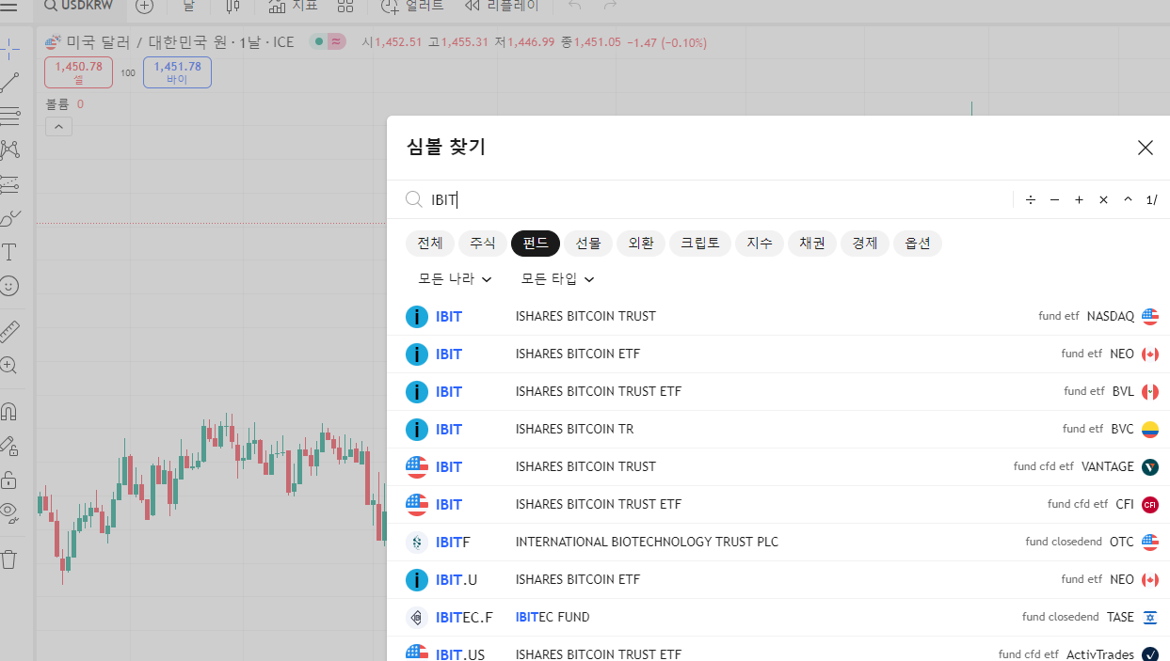Select the 채권 filter tab

coord(812,244)
